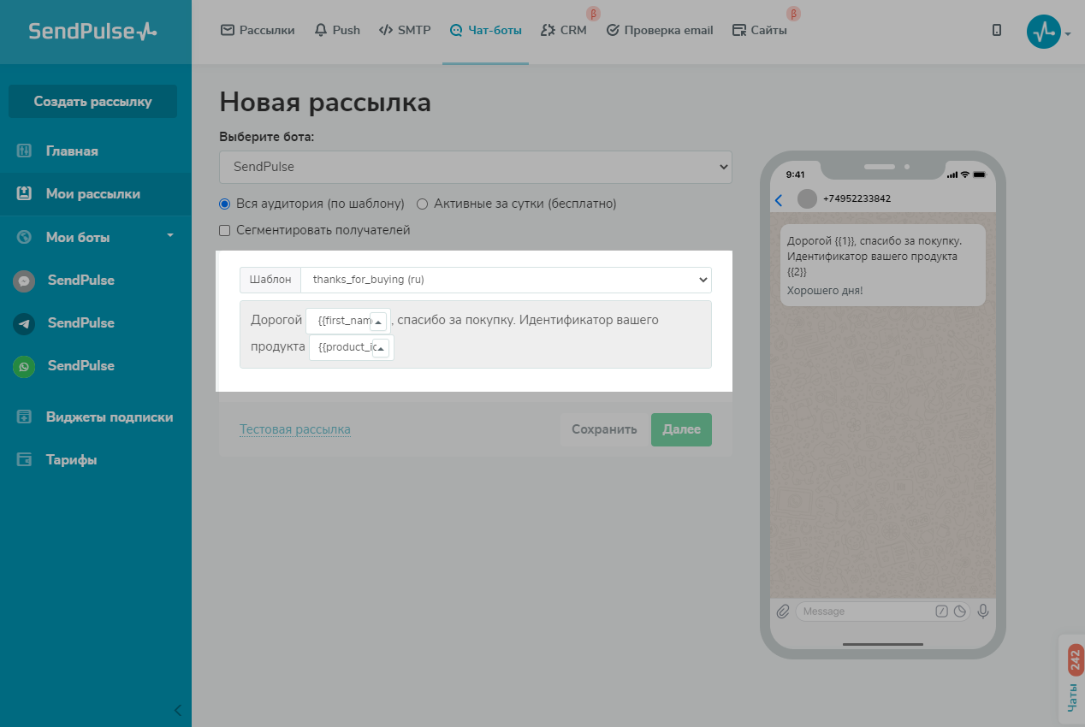The width and height of the screenshot is (1085, 727).
Task: Collapse the sidebar with the chevron arrow
Action: pos(178,710)
